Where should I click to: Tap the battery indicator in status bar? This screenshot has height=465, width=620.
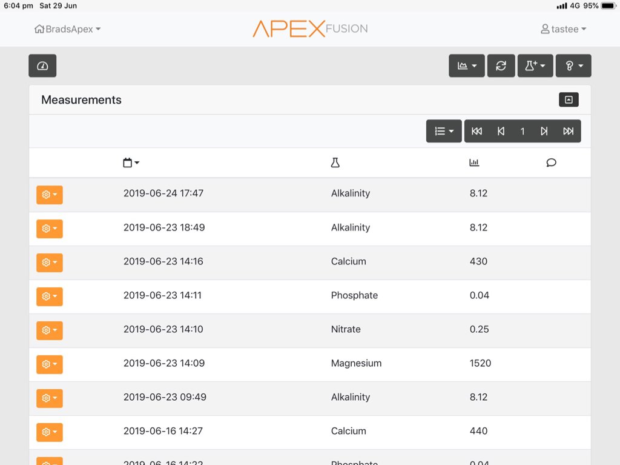tap(608, 6)
